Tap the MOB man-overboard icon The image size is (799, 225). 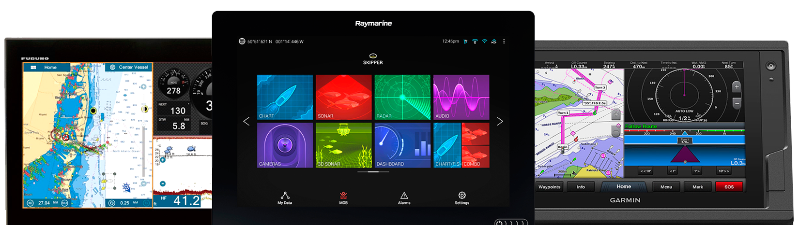pyautogui.click(x=343, y=197)
